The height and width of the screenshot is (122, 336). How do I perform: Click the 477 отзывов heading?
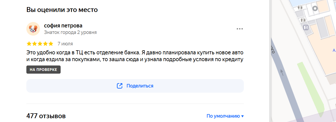coord(46,116)
